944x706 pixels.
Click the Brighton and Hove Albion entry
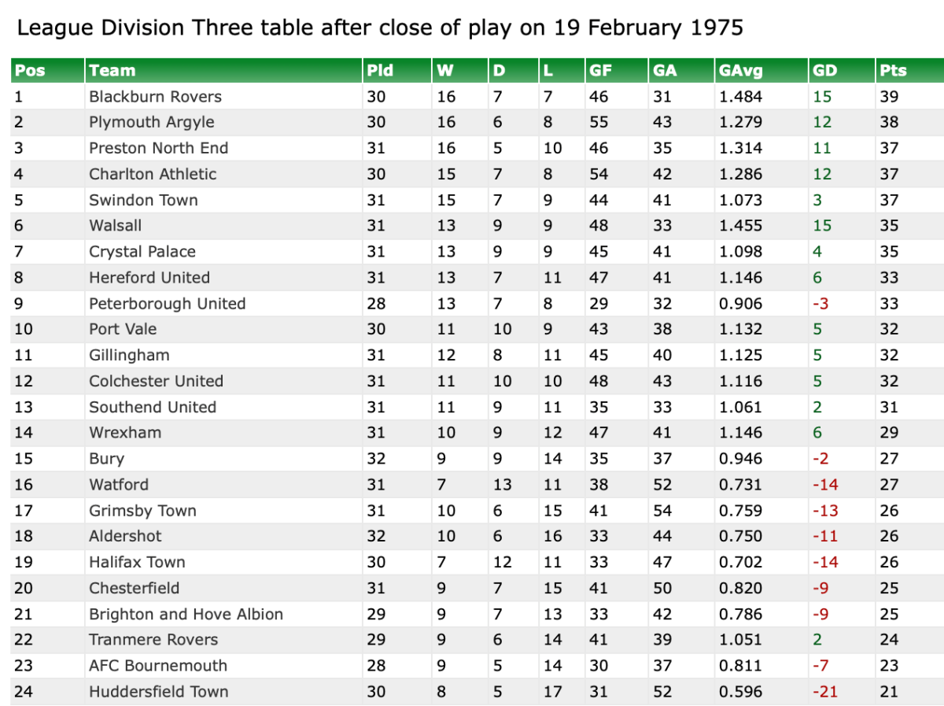(x=186, y=614)
